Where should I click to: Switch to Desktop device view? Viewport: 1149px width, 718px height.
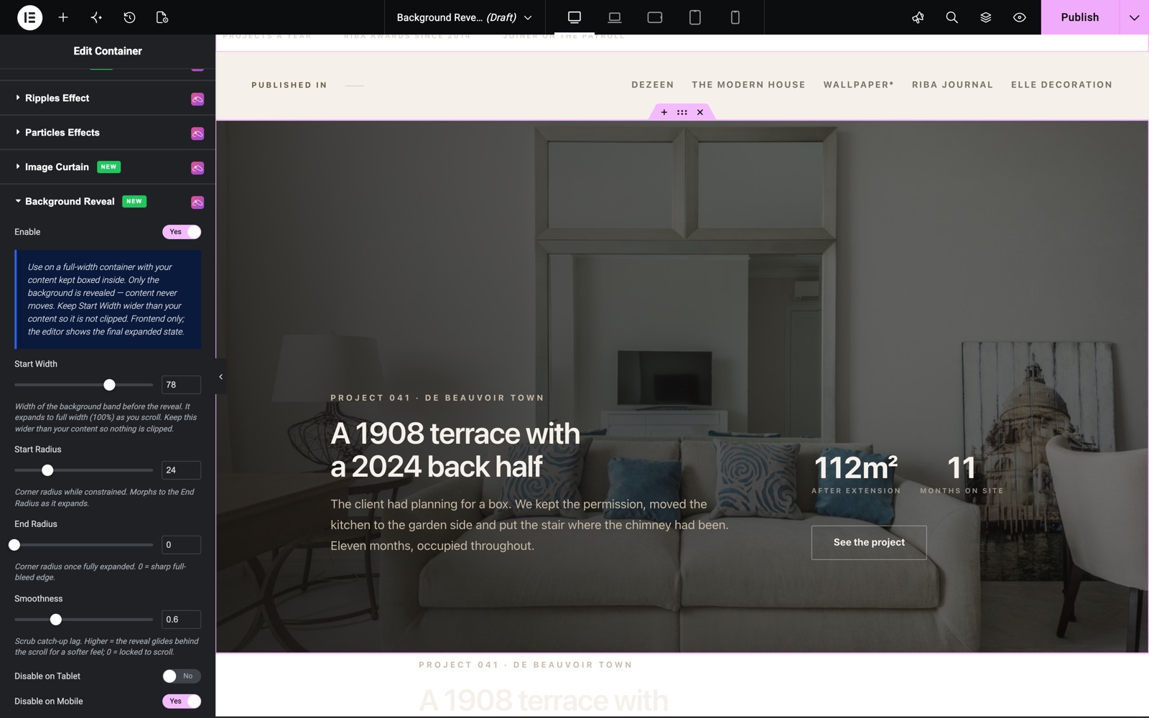click(574, 17)
